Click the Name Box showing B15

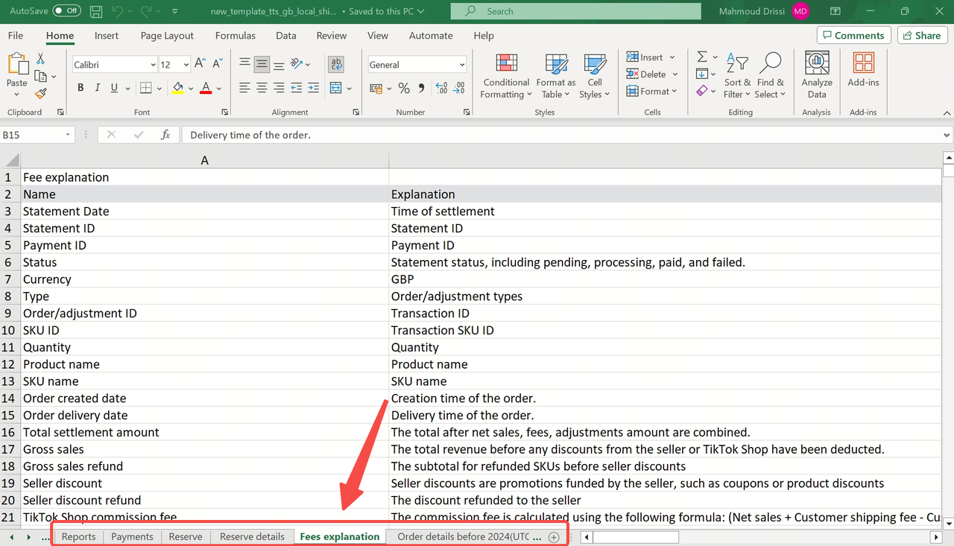click(x=31, y=135)
